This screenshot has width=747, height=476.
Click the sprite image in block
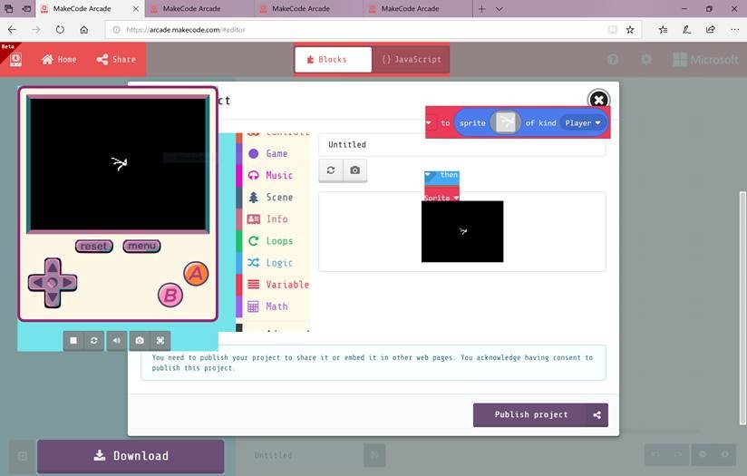point(506,122)
